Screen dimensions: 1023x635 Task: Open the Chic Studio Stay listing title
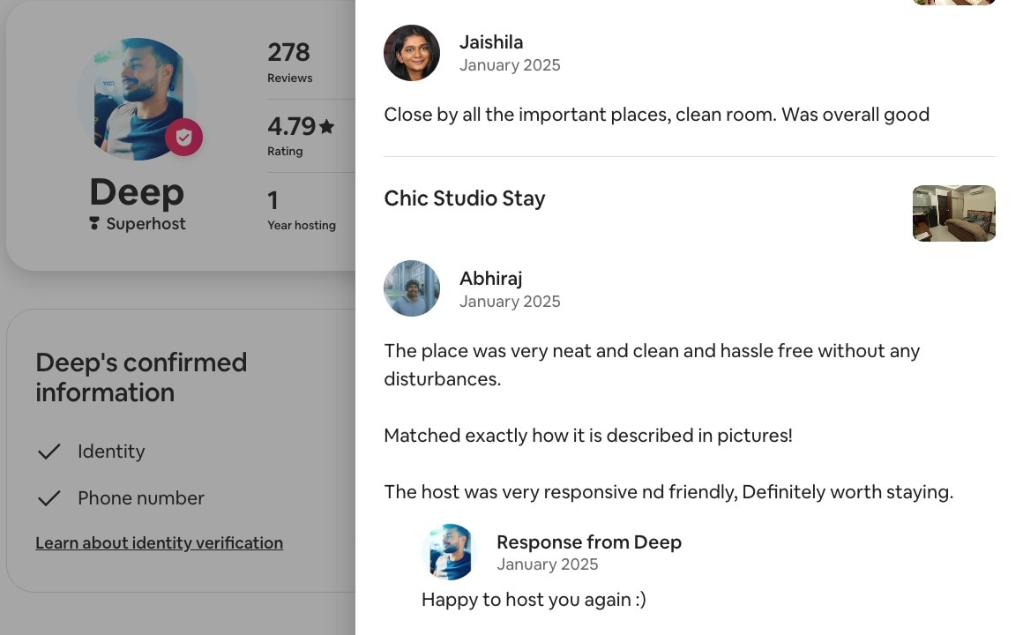465,198
